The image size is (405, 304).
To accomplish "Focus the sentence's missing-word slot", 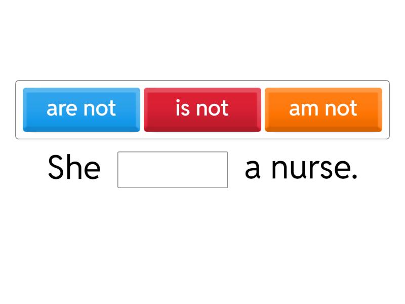I will 173,170.
